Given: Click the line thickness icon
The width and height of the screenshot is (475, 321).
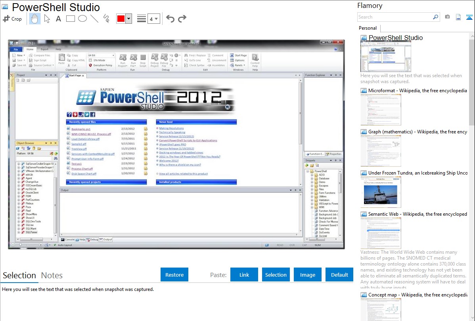Looking at the screenshot, I should (x=142, y=19).
